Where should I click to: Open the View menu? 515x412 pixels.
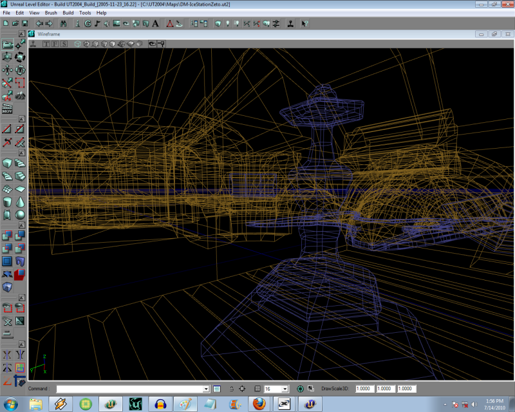pos(34,13)
